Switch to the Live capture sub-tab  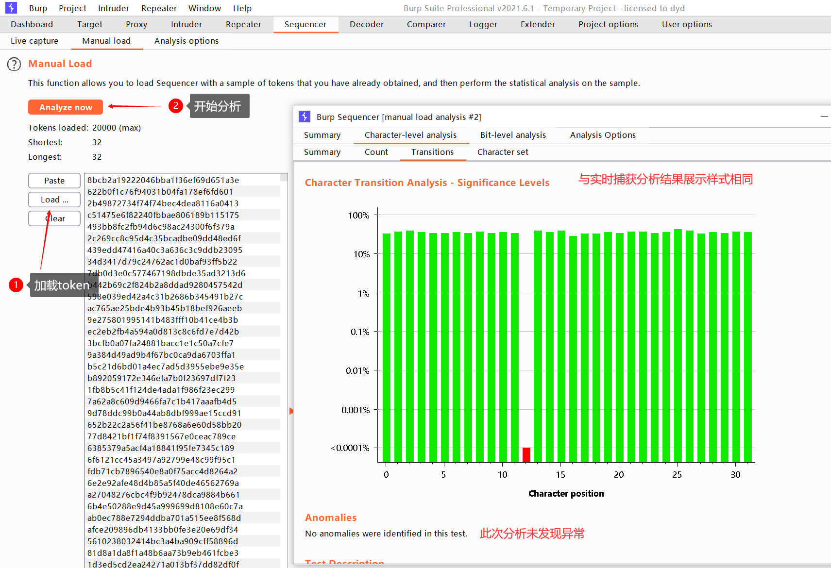tap(34, 41)
